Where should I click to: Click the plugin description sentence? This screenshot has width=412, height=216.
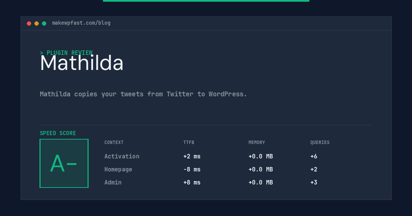[144, 94]
